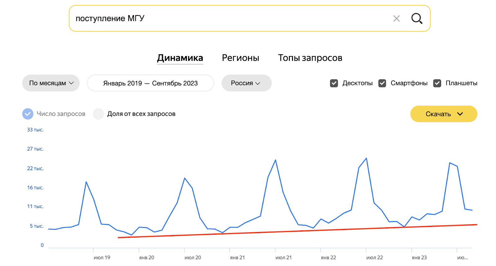496x266 pixels.
Task: Click the 'янв 21' axis label
Action: pos(237,257)
